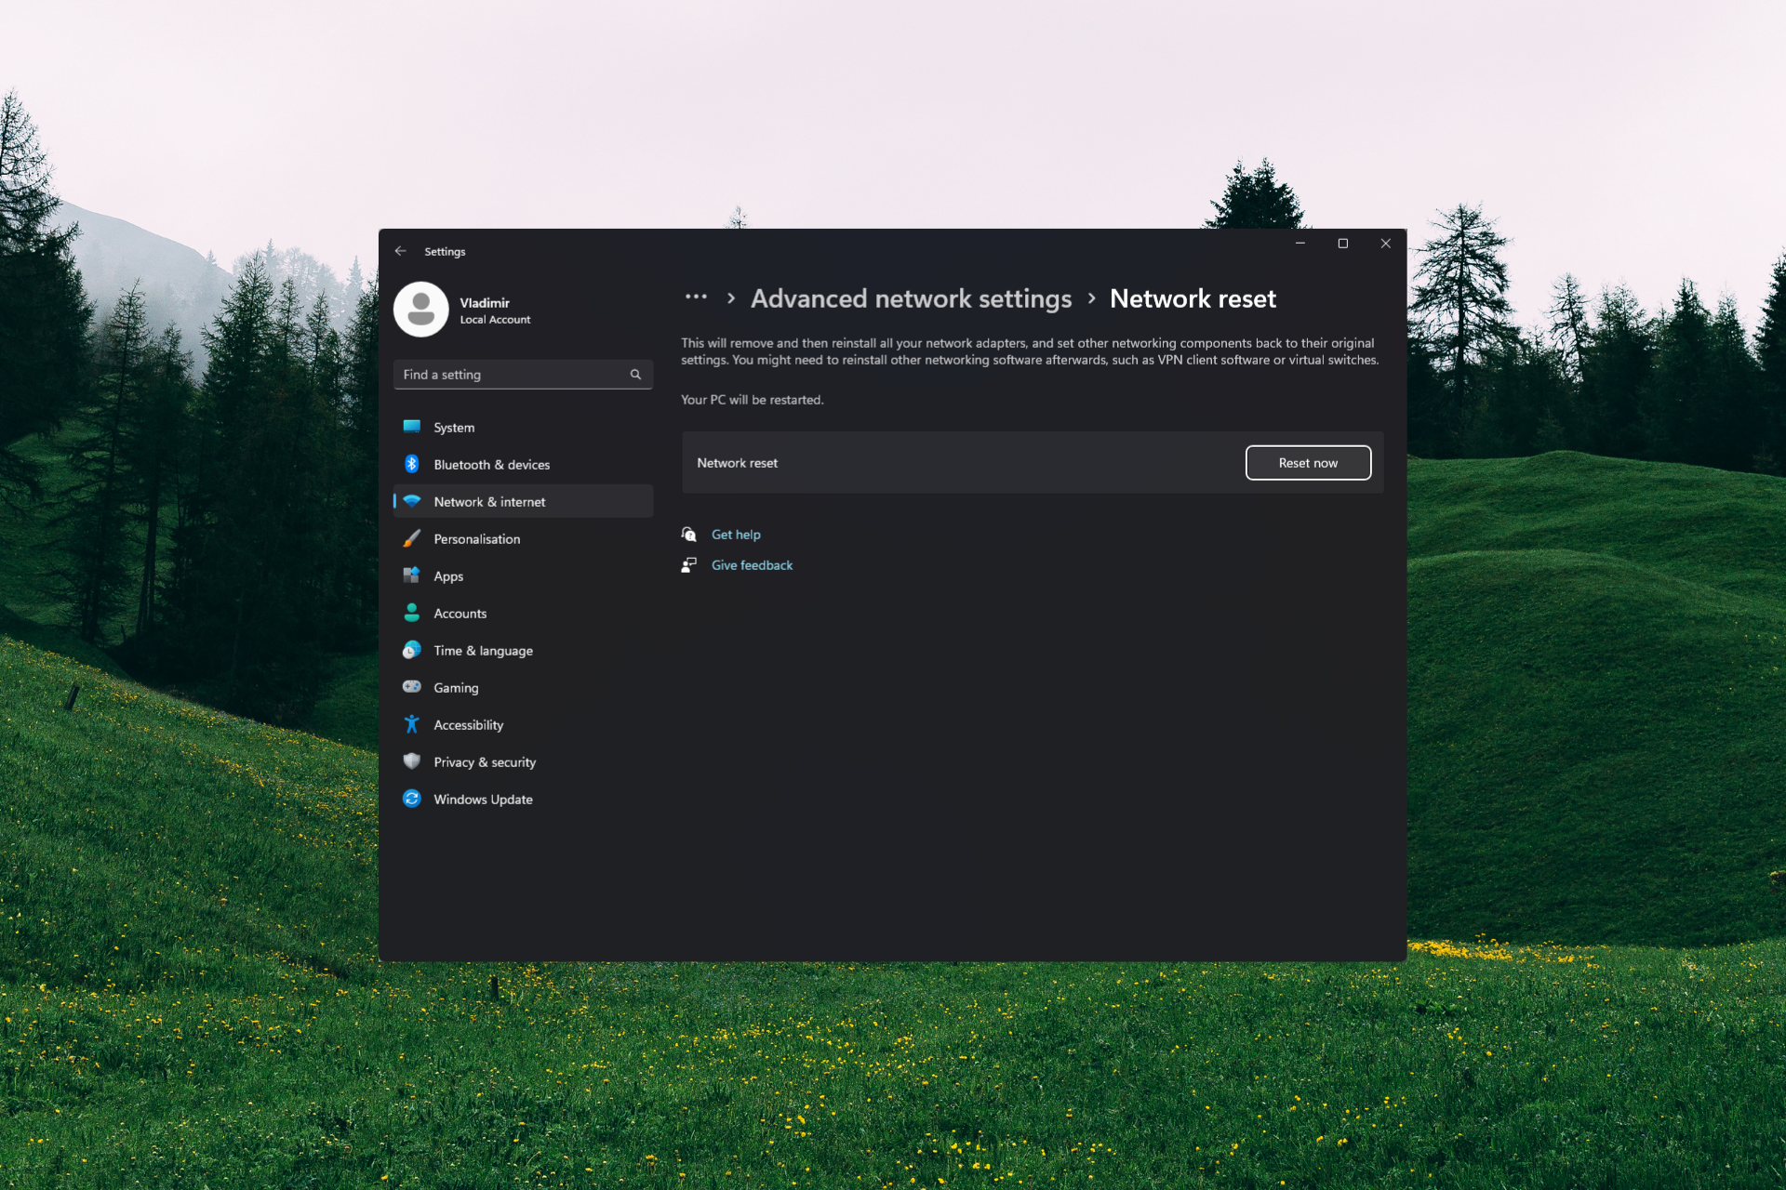
Task: Click the Privacy & security shield icon
Action: tap(411, 761)
